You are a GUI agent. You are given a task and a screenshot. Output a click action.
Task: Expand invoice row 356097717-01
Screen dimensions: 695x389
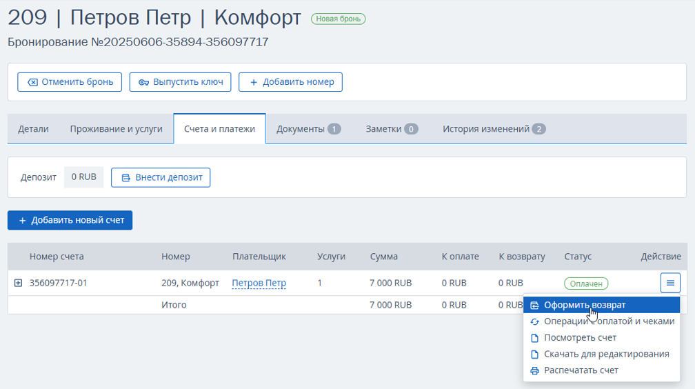(18, 283)
